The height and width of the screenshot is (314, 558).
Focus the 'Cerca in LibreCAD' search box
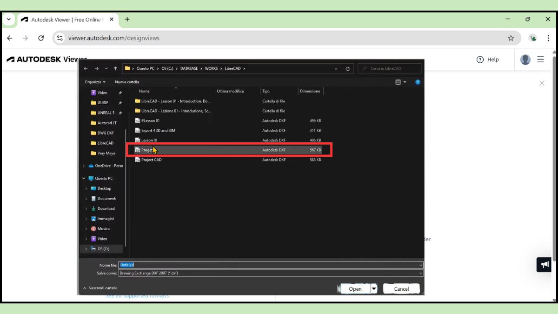pyautogui.click(x=390, y=68)
